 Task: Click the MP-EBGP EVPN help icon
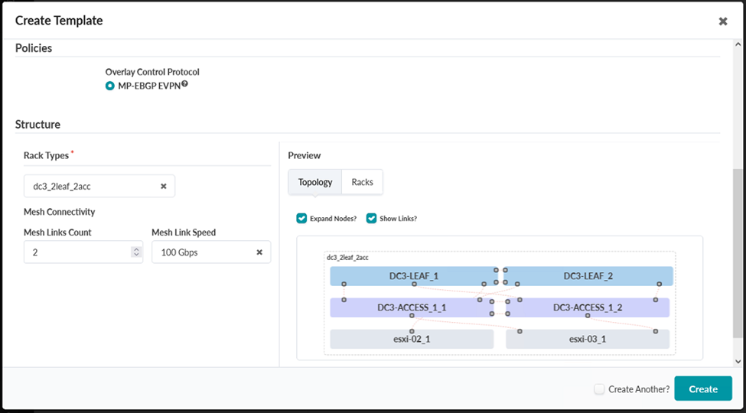click(185, 84)
